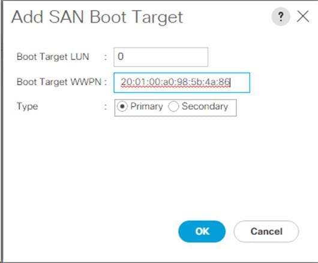Screen dimensions: 318x263
Task: Click the Boot Target WWPN label
Action: pos(59,82)
